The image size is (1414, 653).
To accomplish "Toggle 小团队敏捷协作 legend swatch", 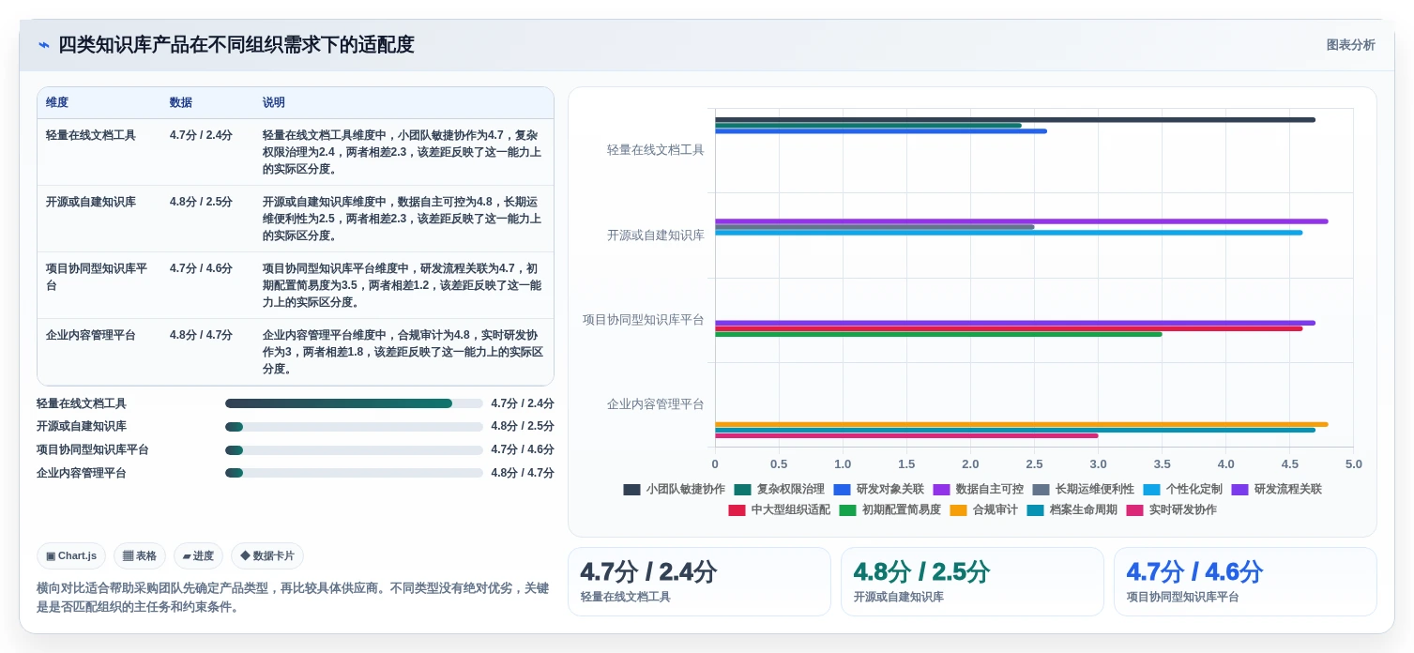I will tap(631, 489).
